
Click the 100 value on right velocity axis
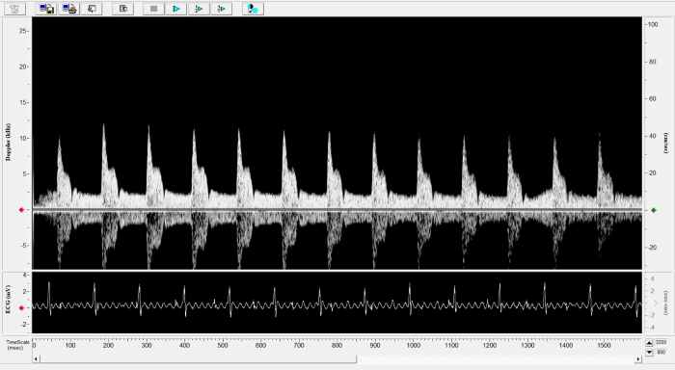(x=653, y=24)
